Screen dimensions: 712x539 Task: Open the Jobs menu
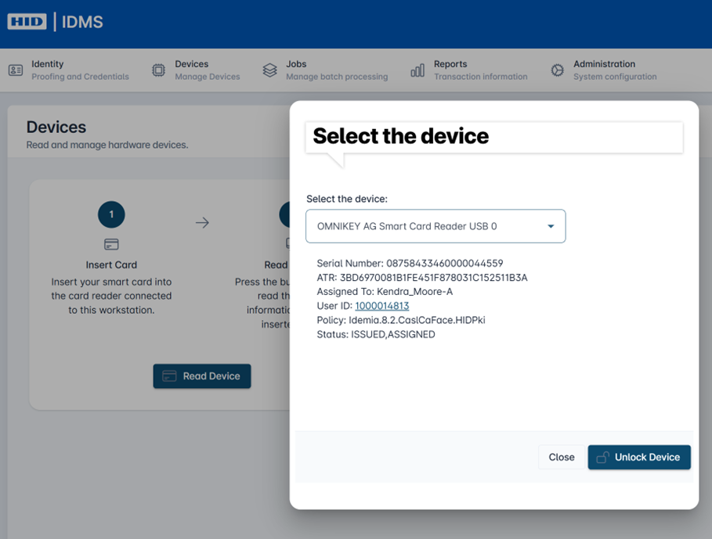coord(325,70)
